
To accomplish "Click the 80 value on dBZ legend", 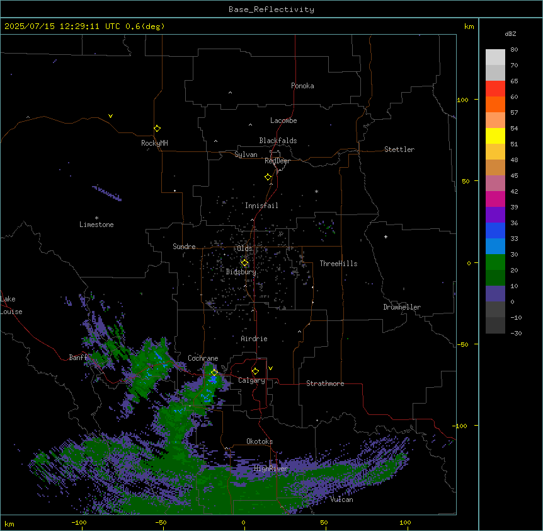I will point(514,50).
